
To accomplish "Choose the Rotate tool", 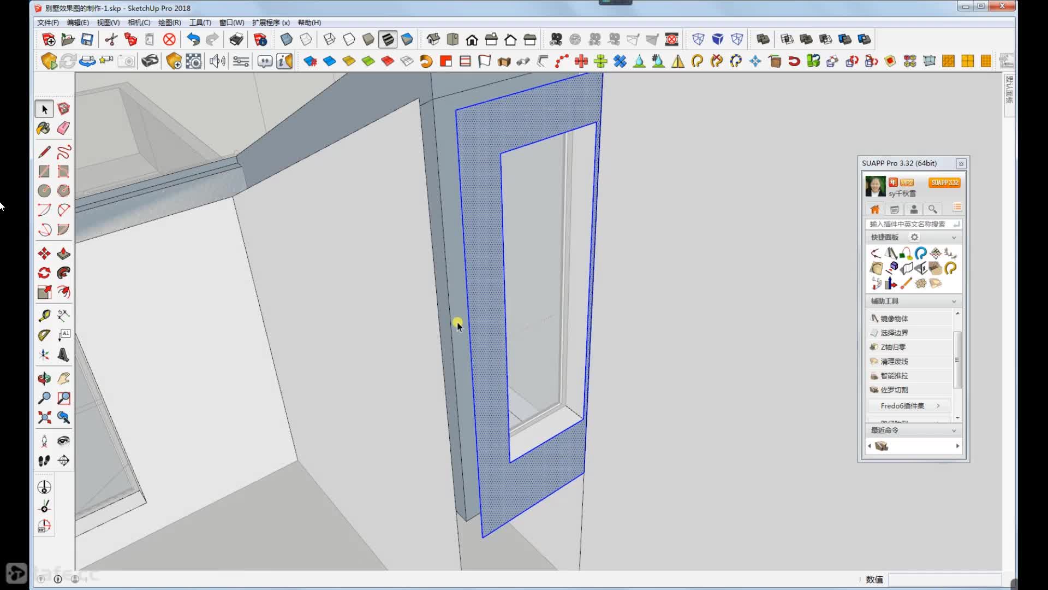I will click(x=44, y=273).
